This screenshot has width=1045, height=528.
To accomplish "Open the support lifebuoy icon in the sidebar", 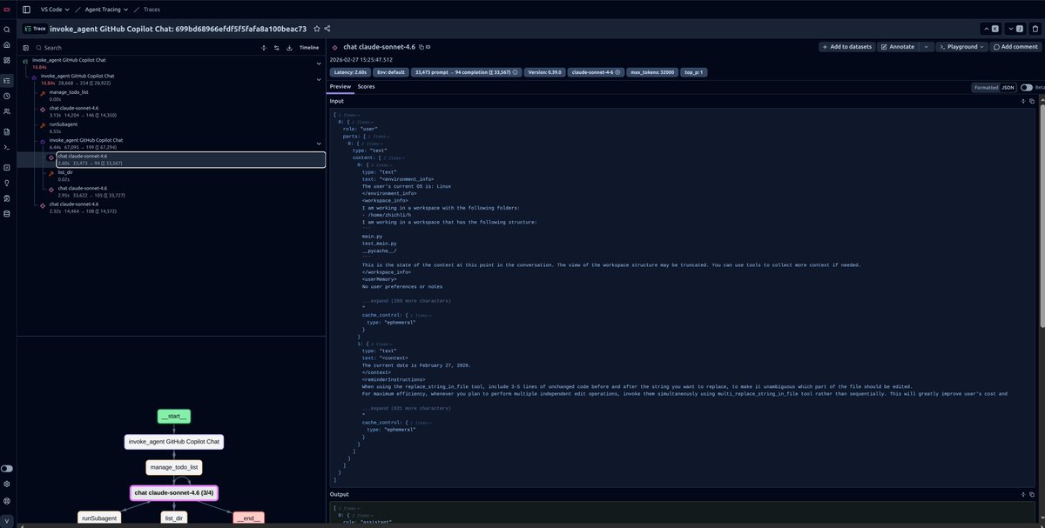I will pyautogui.click(x=7, y=500).
